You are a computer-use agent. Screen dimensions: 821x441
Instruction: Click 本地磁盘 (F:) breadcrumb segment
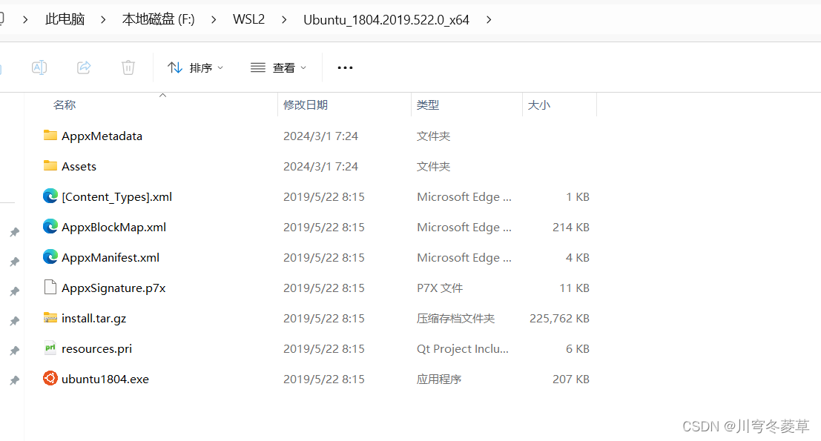coord(158,19)
